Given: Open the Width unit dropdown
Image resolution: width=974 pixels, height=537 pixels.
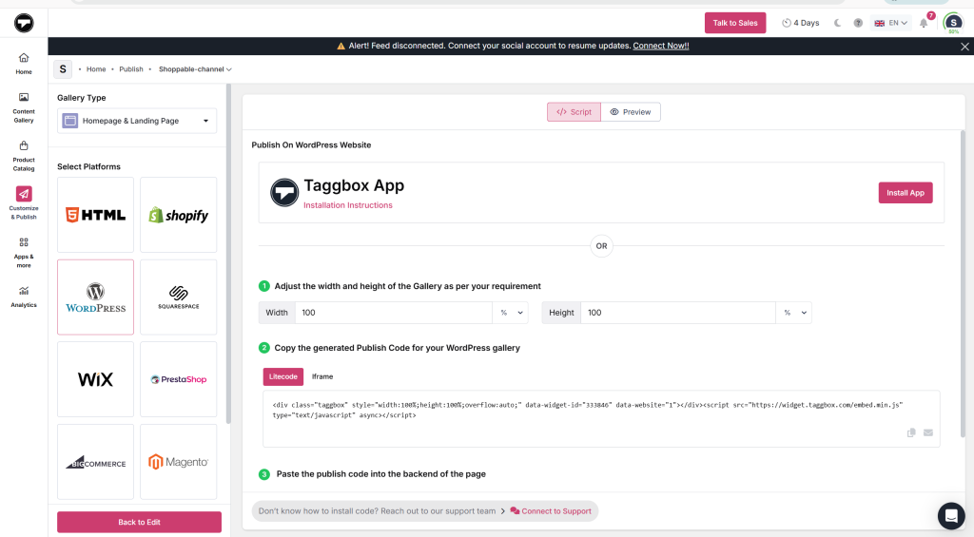Looking at the screenshot, I should pos(511,313).
